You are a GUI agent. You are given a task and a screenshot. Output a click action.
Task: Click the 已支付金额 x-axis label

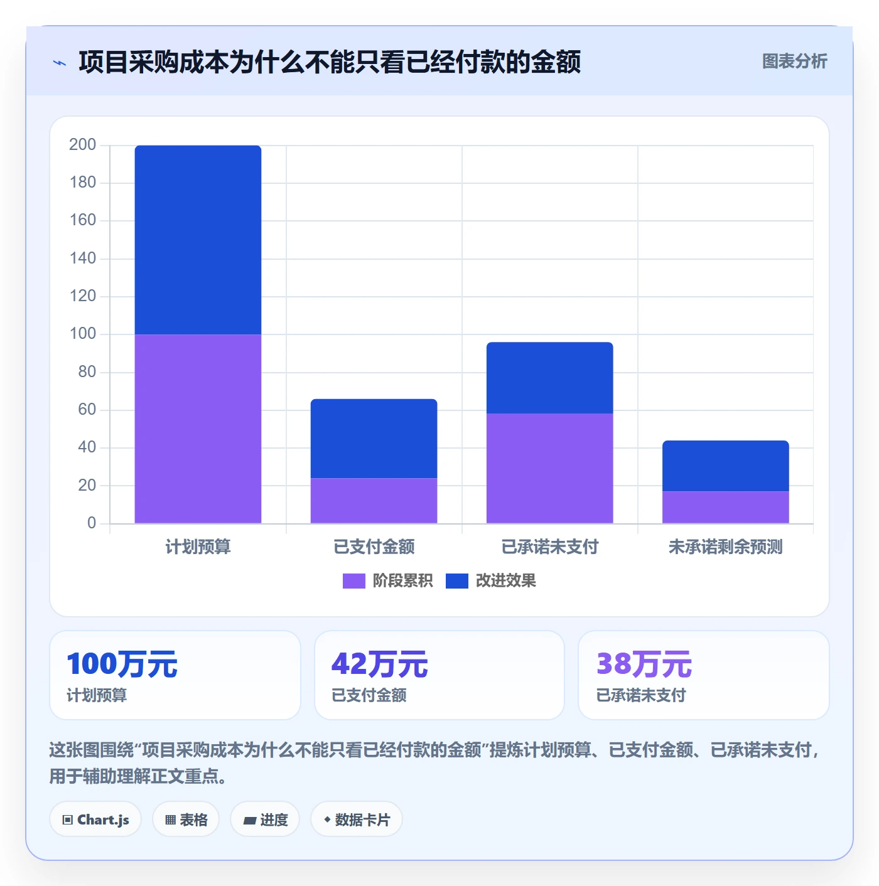(x=374, y=547)
